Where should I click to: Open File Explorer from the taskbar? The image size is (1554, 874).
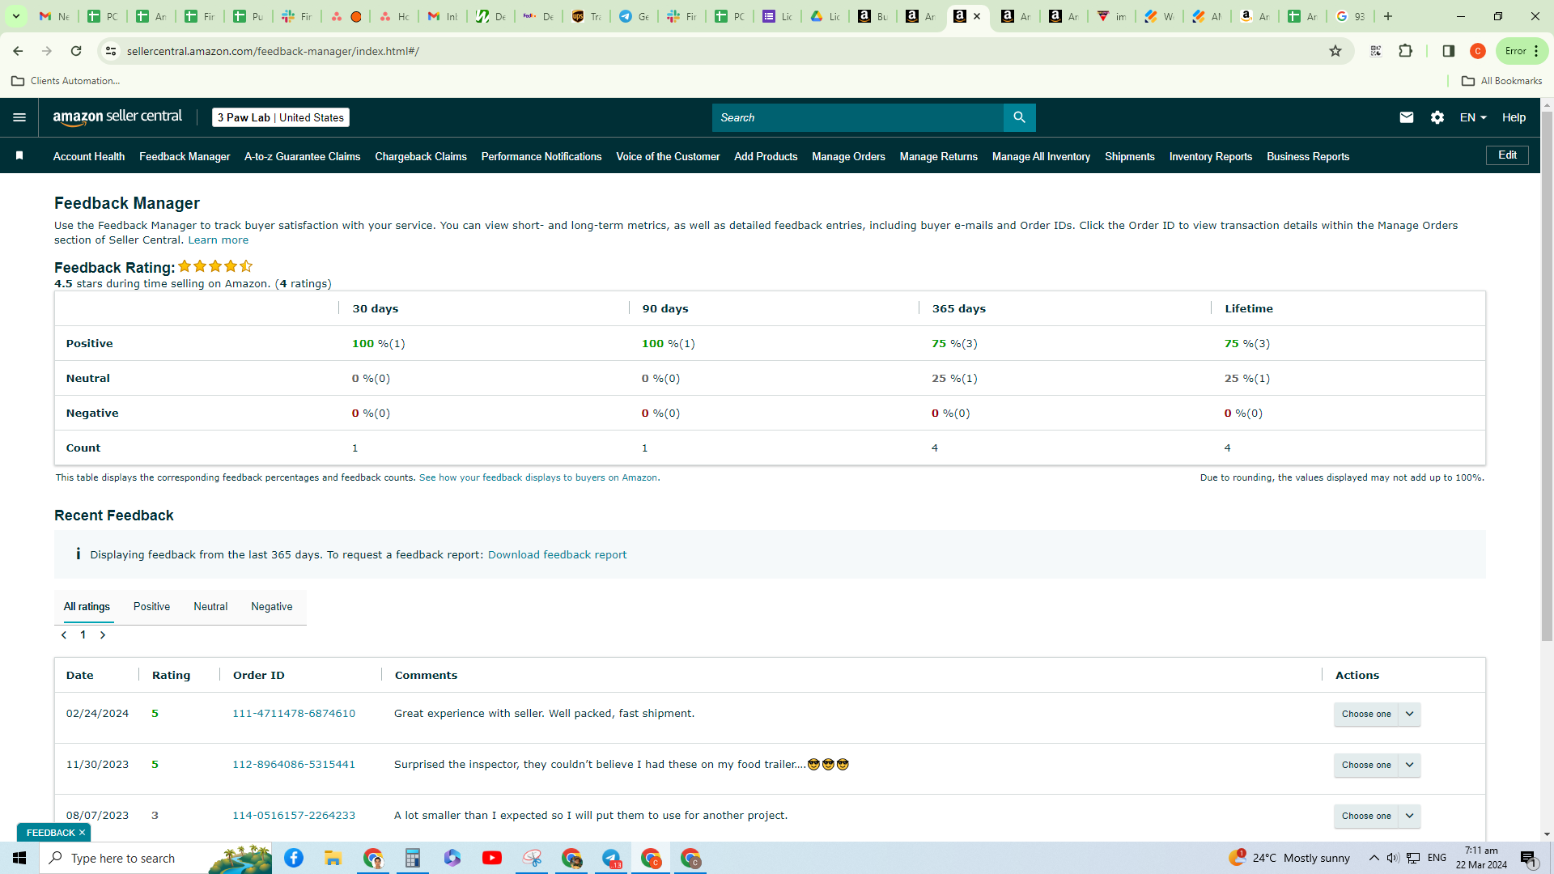[333, 858]
